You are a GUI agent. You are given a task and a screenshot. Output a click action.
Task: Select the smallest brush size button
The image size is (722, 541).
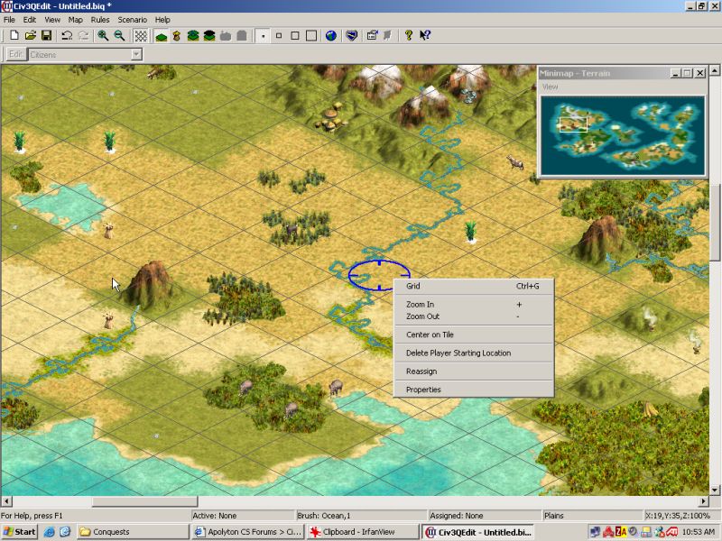click(x=264, y=36)
